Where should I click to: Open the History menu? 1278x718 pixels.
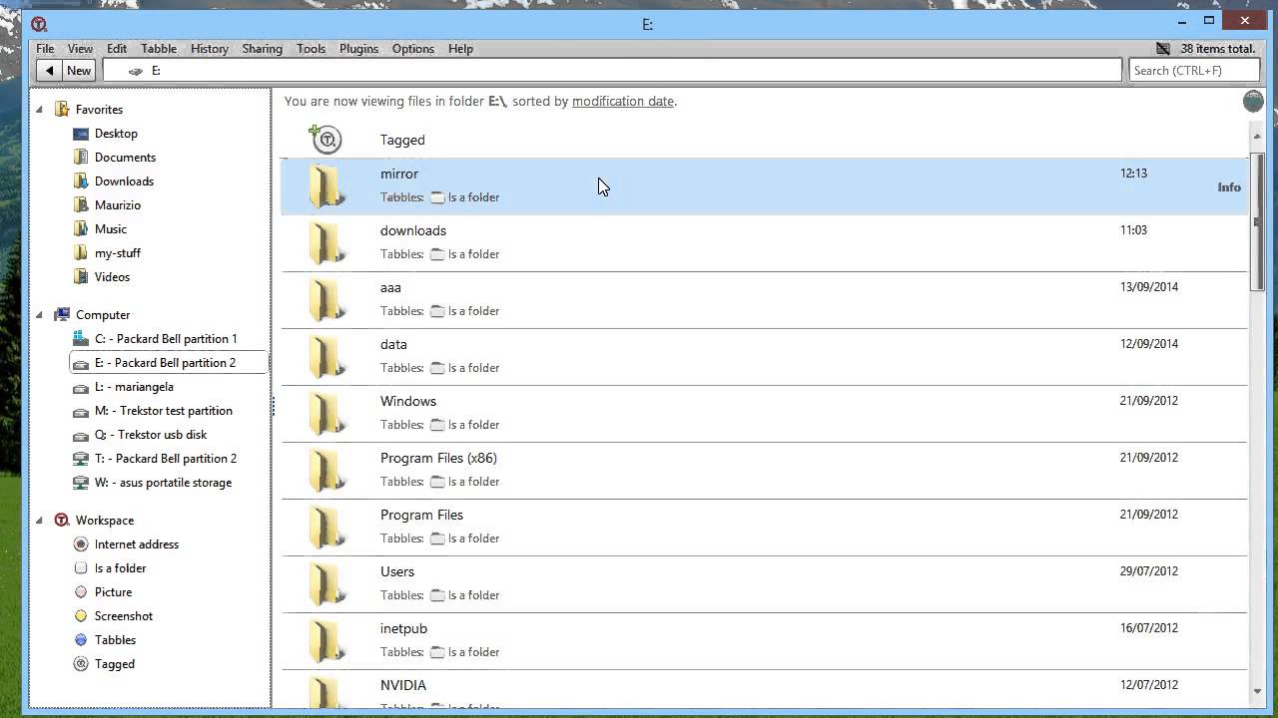pos(210,48)
